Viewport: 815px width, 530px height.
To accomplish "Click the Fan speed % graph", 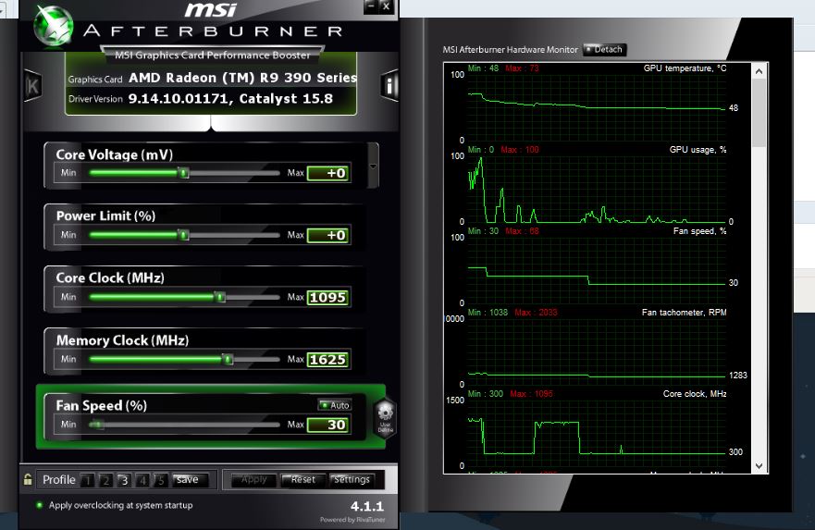I will [596, 270].
